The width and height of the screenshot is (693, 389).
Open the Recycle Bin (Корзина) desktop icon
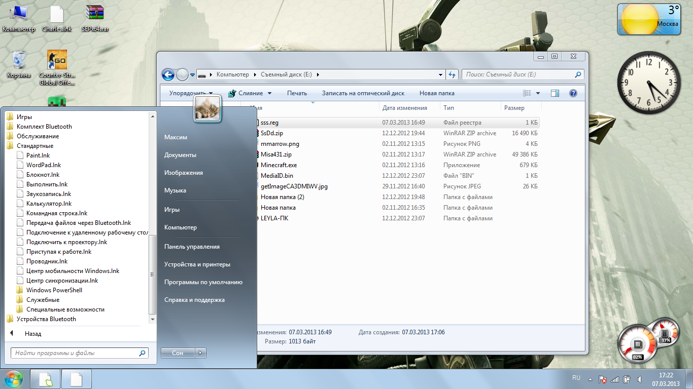point(19,60)
